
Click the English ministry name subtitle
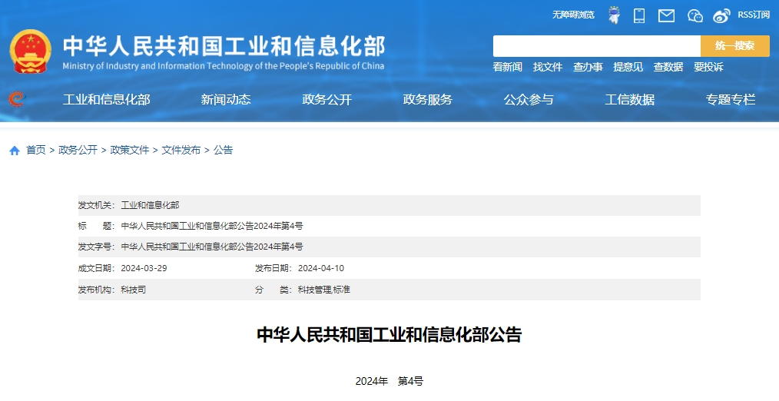point(224,65)
